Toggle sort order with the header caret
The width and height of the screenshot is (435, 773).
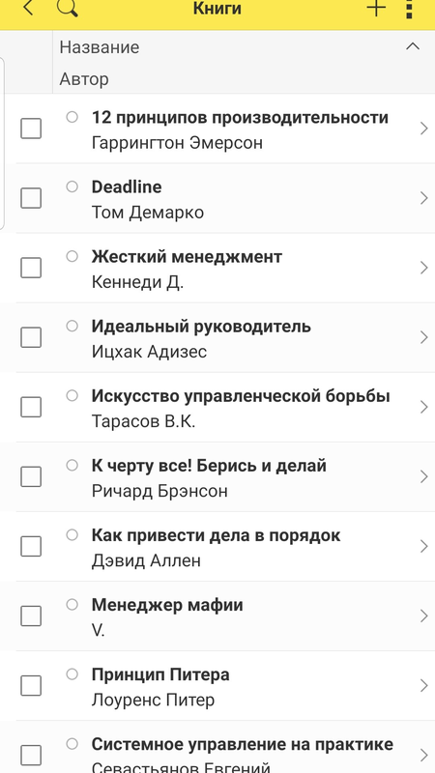coord(413,46)
